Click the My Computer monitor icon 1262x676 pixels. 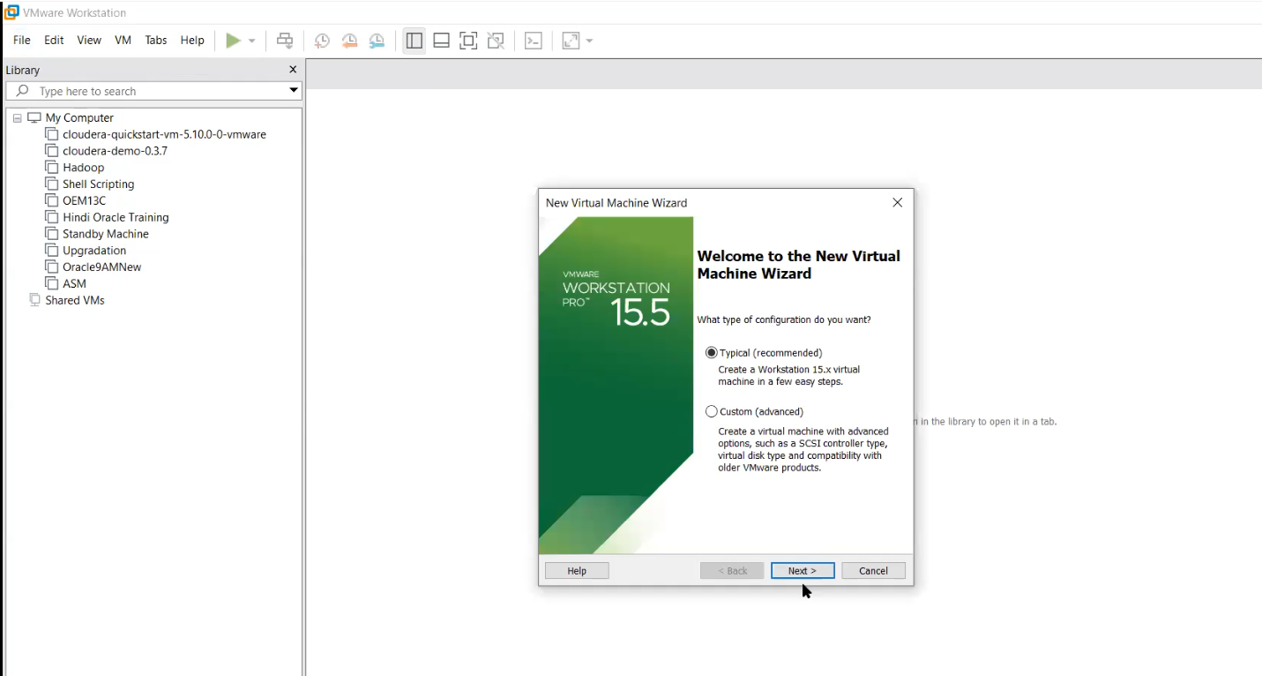[x=34, y=117]
